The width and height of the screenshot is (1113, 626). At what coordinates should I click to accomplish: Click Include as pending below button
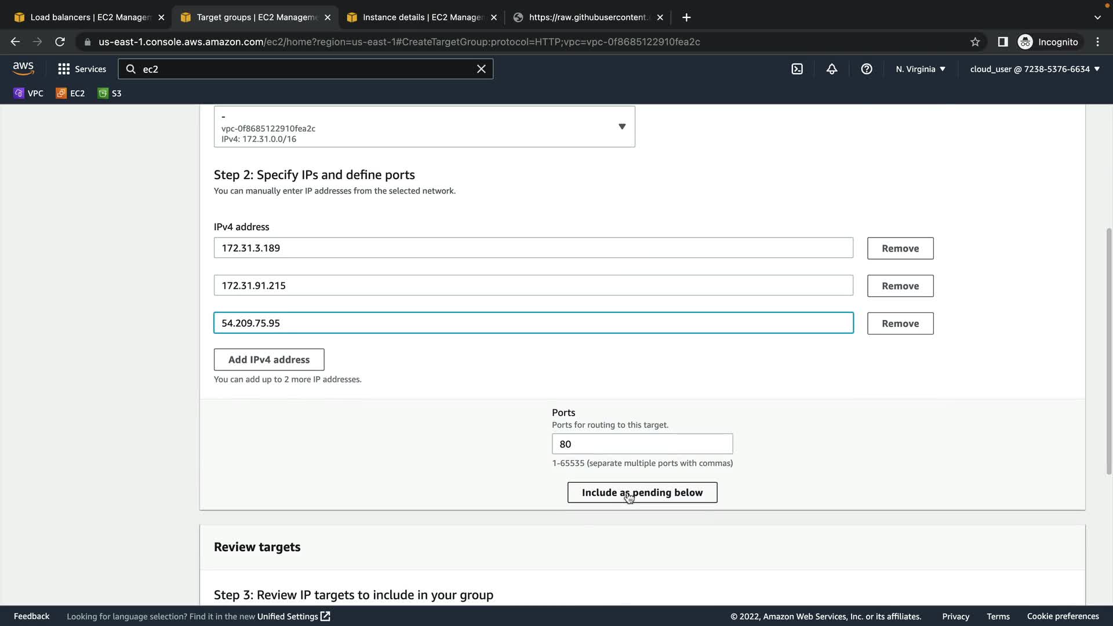coord(642,493)
